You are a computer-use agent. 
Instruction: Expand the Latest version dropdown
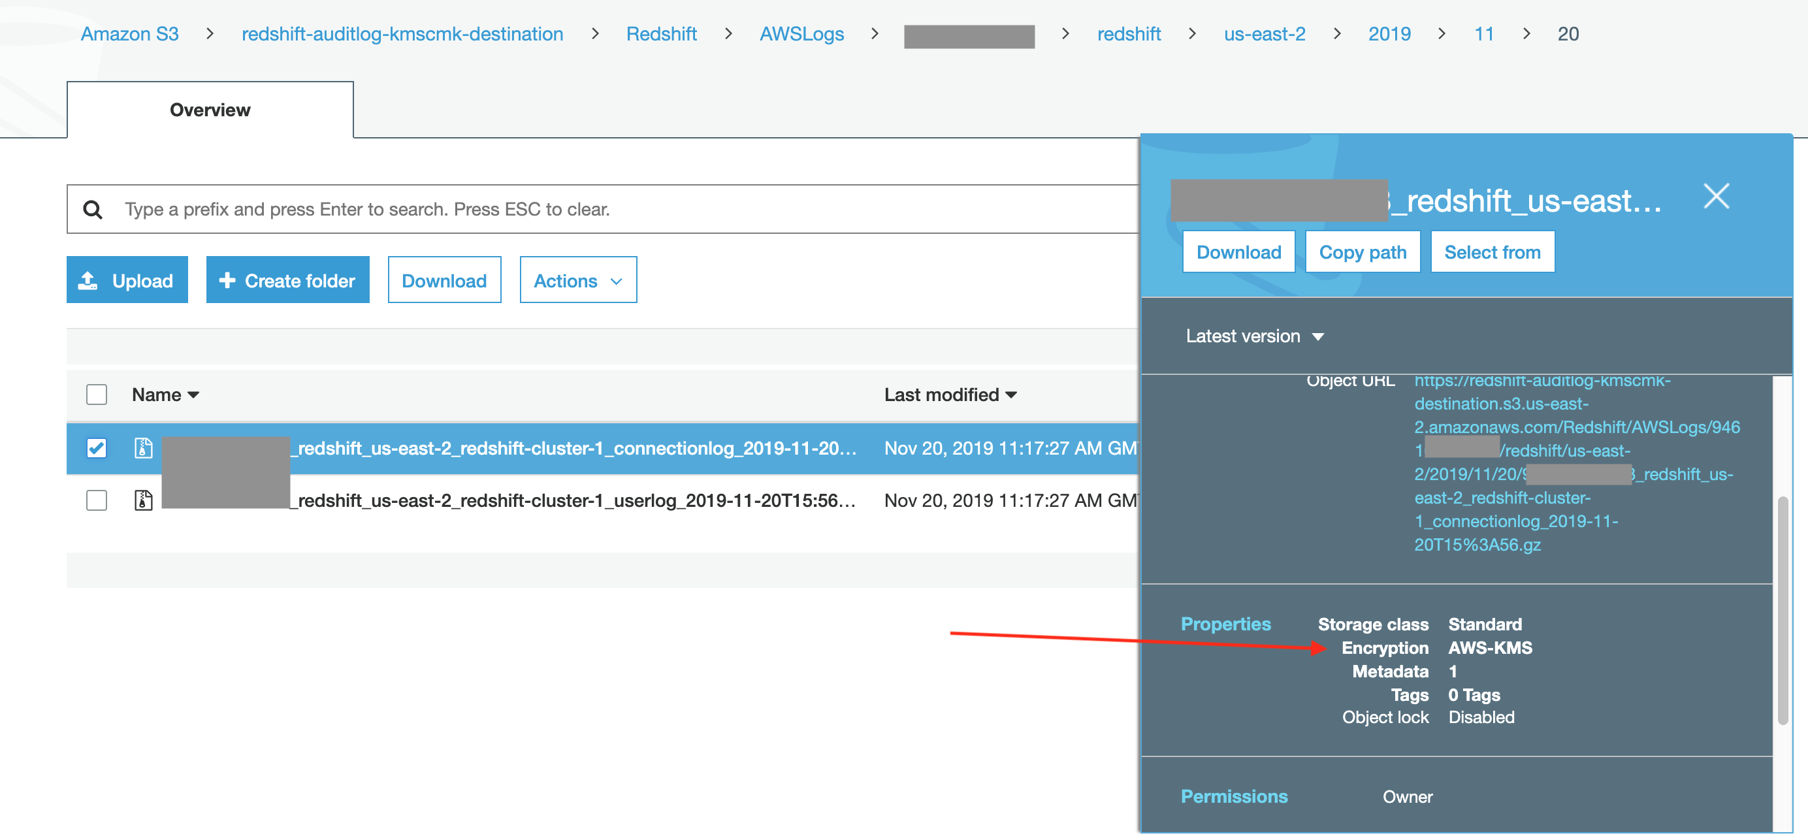1253,336
